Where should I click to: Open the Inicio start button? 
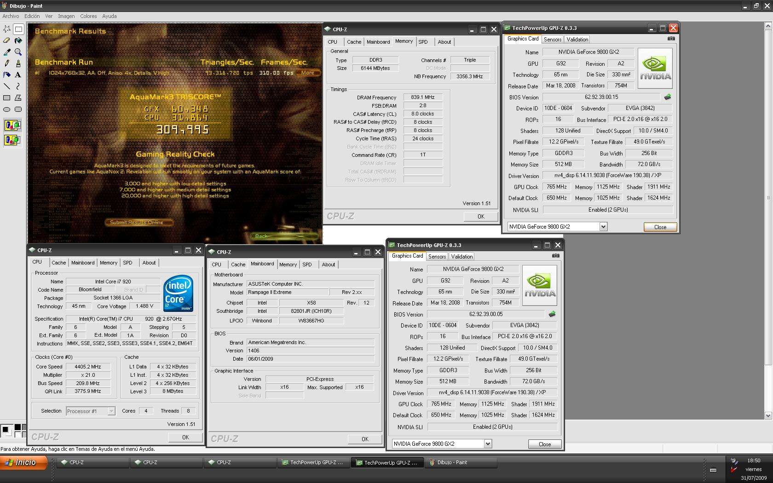[24, 462]
